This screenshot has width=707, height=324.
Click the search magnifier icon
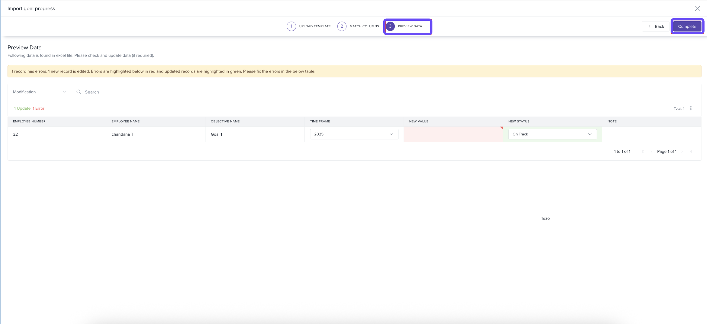tap(79, 92)
